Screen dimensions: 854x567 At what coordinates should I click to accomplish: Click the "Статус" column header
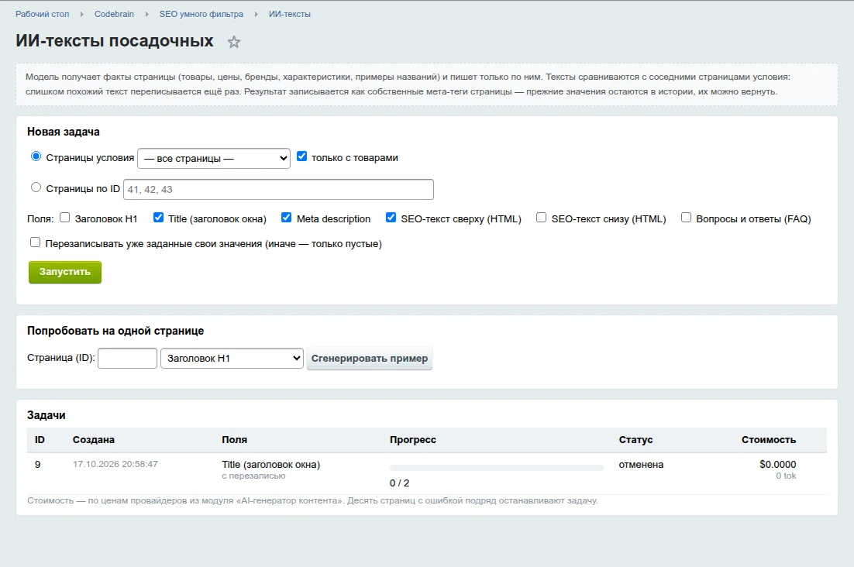point(635,440)
